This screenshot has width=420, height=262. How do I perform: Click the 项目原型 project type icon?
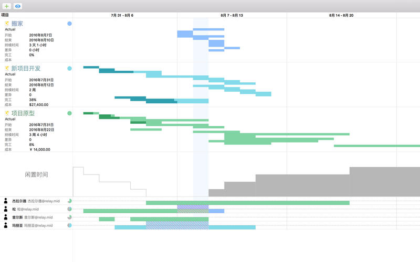coord(7,113)
